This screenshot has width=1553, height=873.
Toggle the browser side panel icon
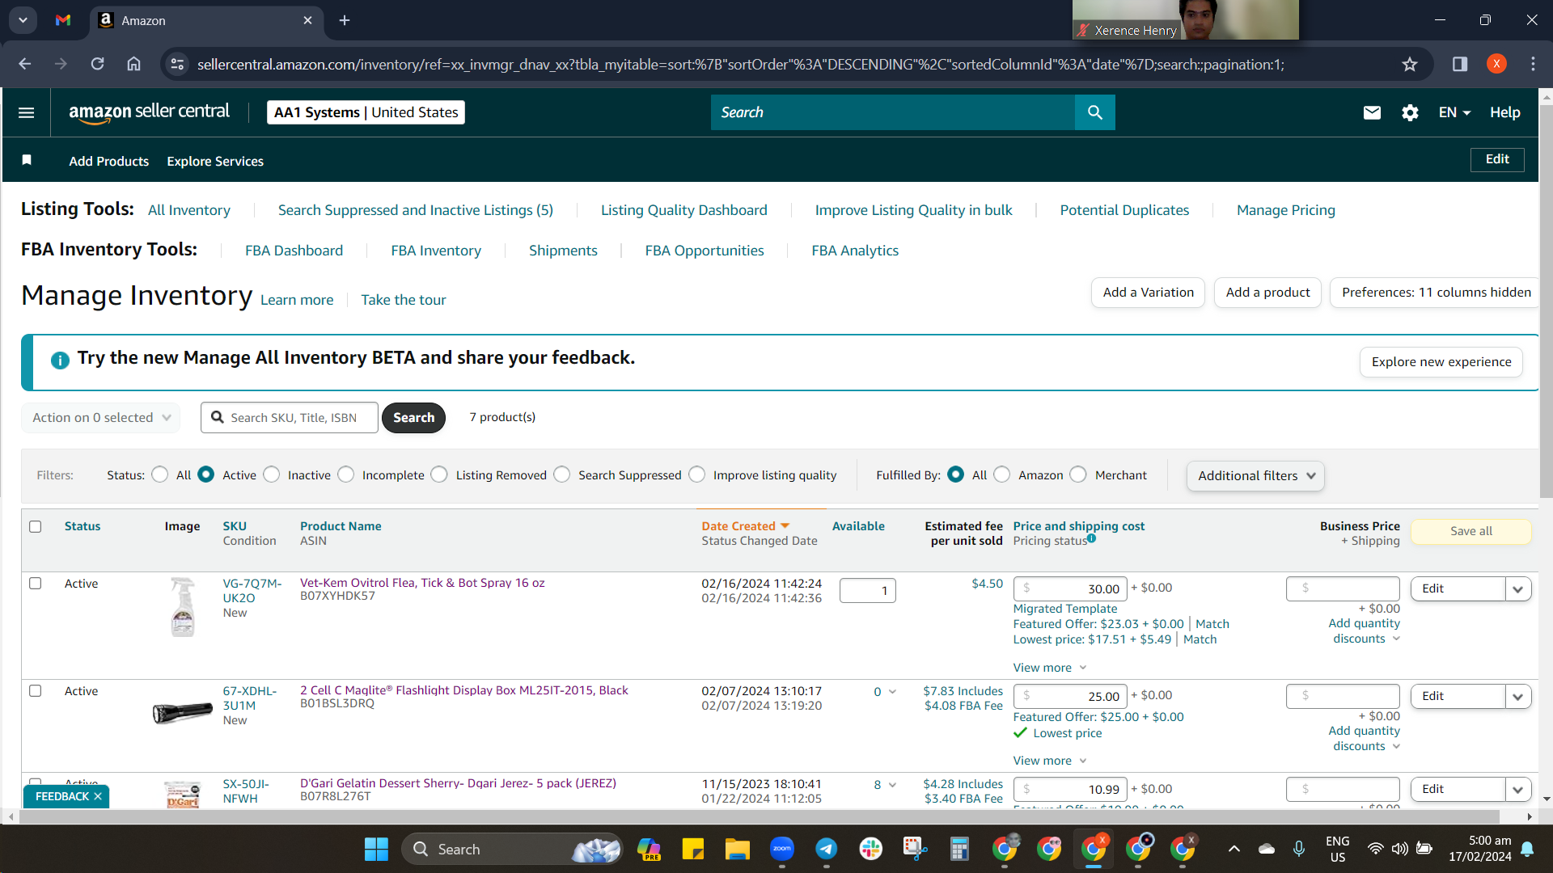coord(1460,64)
